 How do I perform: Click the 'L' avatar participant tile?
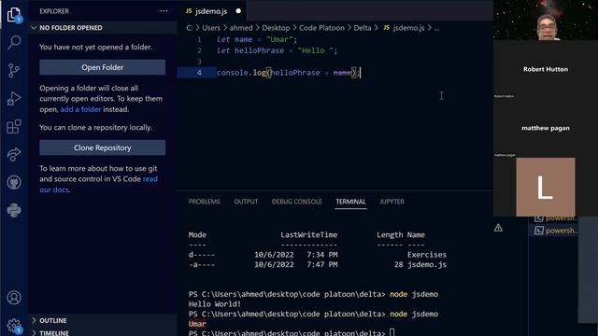tap(546, 187)
